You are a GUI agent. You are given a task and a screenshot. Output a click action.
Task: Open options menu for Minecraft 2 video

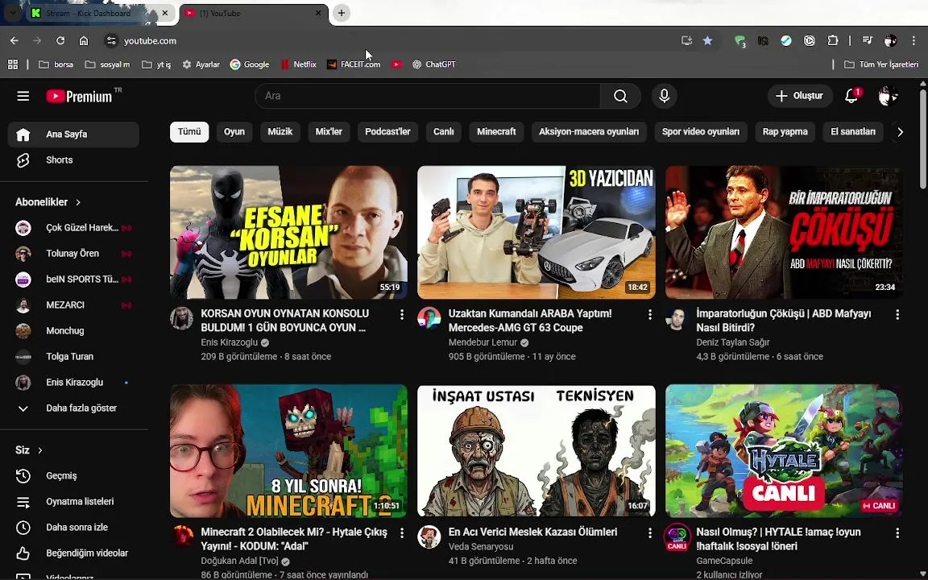coord(402,533)
